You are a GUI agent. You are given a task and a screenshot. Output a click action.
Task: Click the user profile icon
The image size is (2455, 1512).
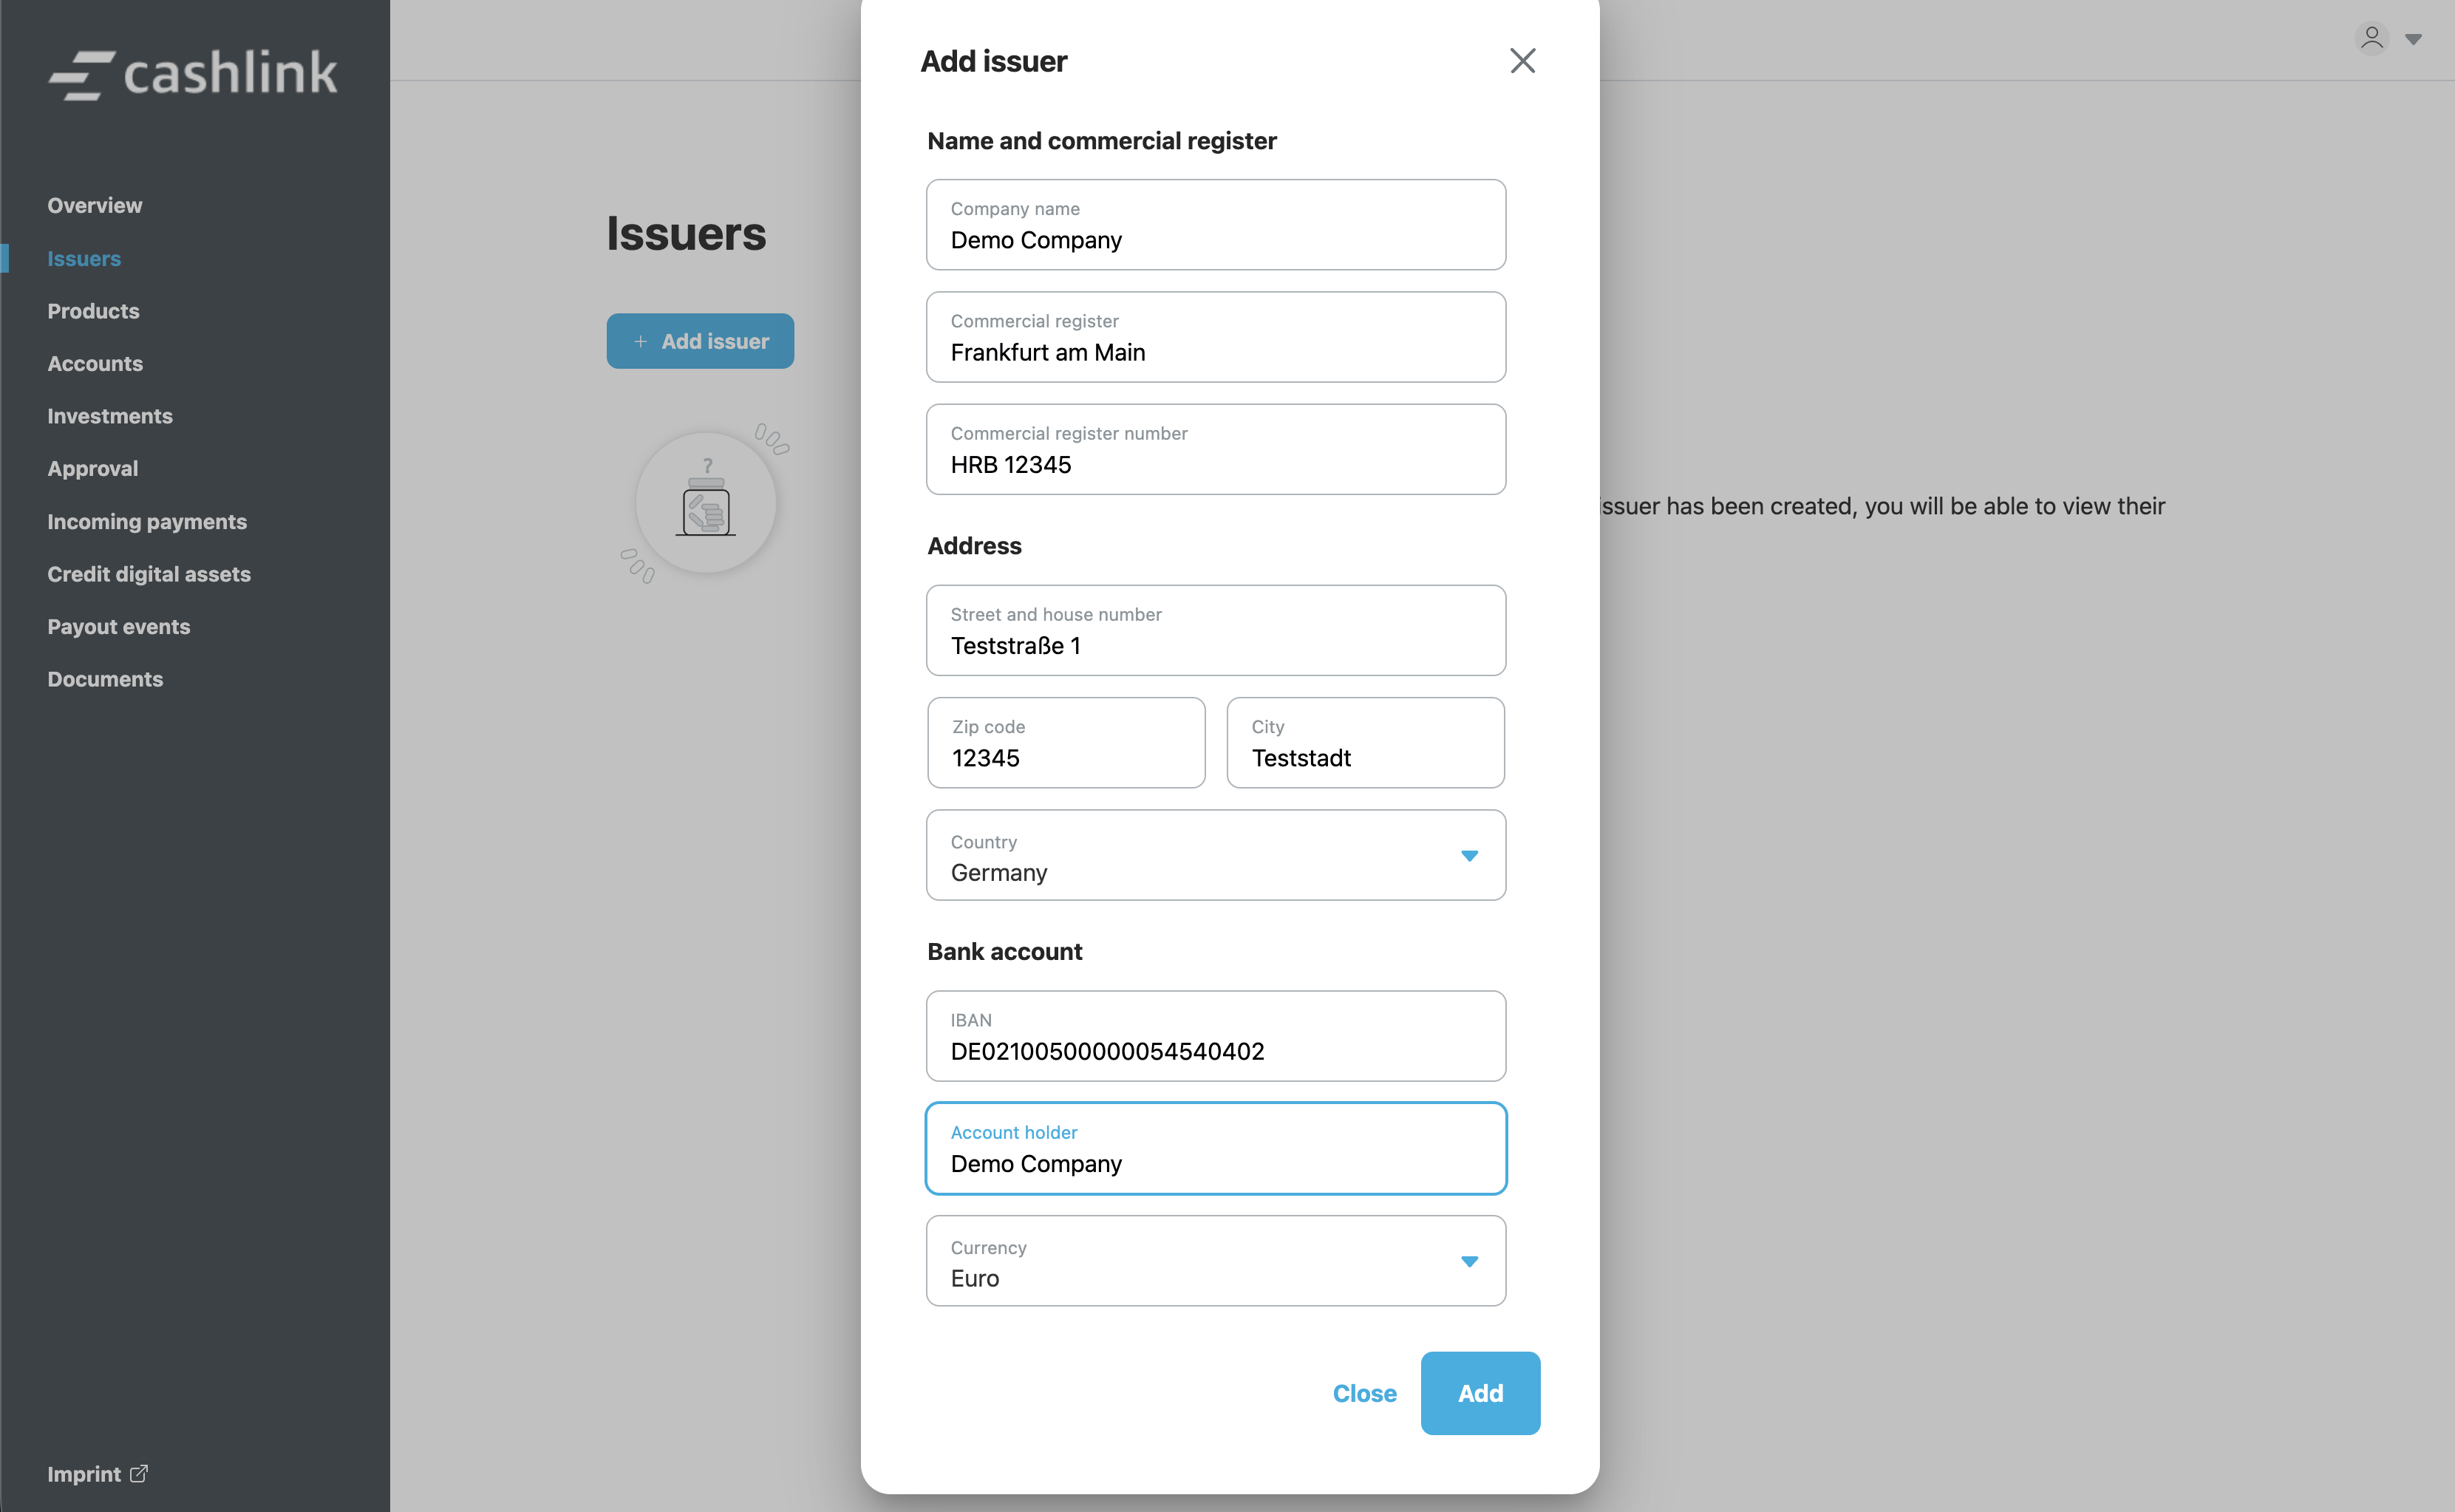click(x=2371, y=38)
